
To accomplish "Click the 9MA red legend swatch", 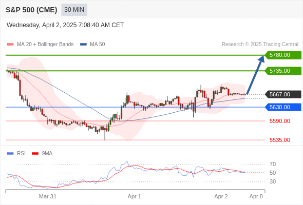I will [35, 154].
